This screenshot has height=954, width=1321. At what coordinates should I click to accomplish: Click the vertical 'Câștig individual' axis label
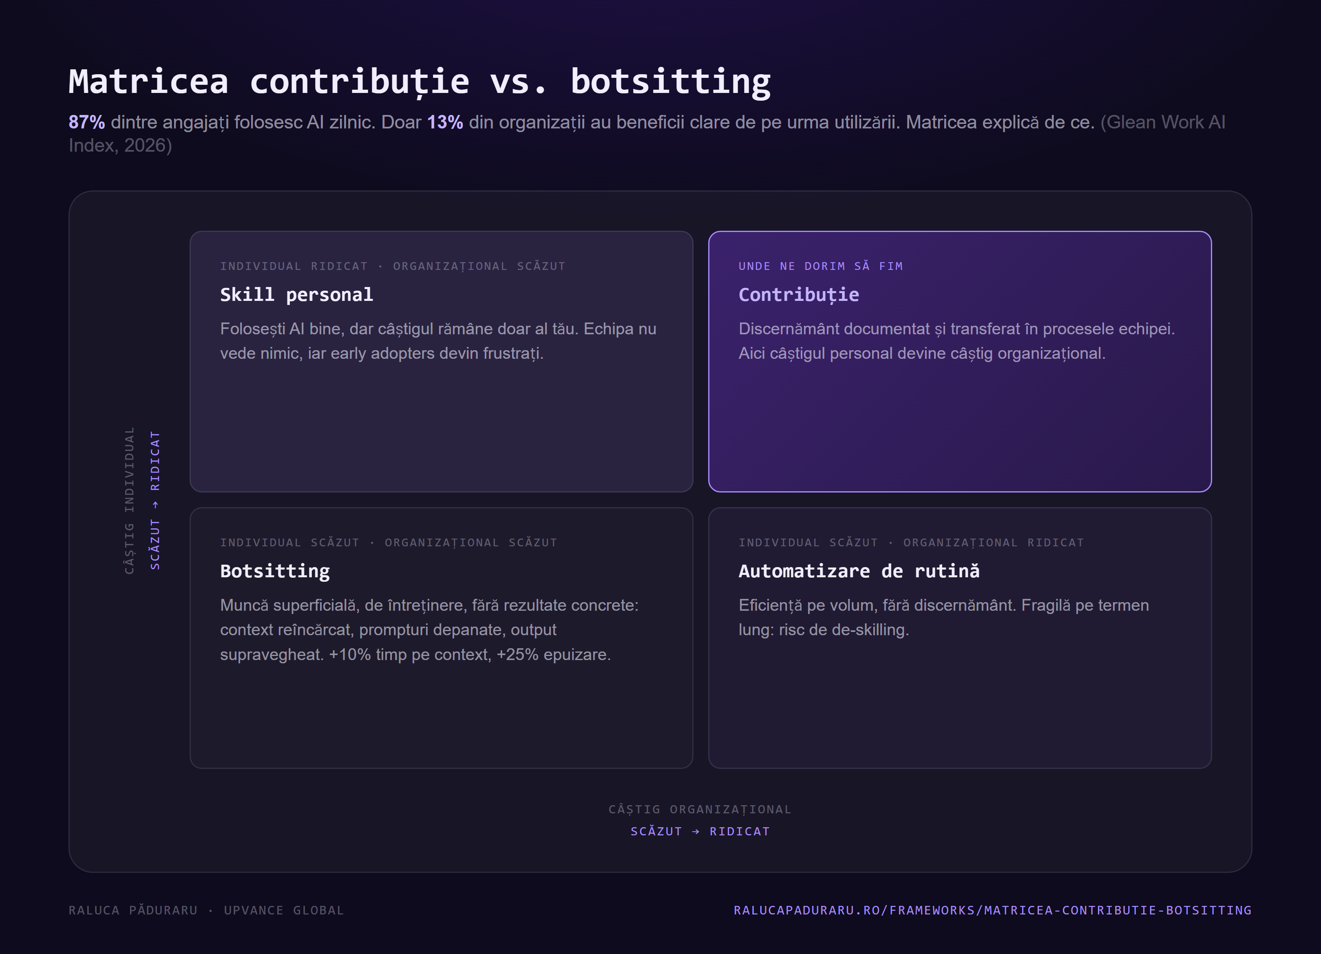tap(129, 500)
